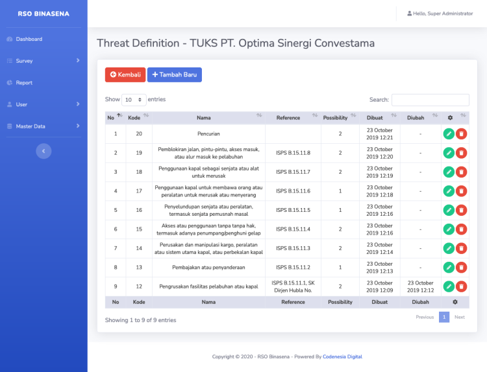Edit the ISPS B.15.11.8 row
The height and width of the screenshot is (372, 487).
point(449,153)
